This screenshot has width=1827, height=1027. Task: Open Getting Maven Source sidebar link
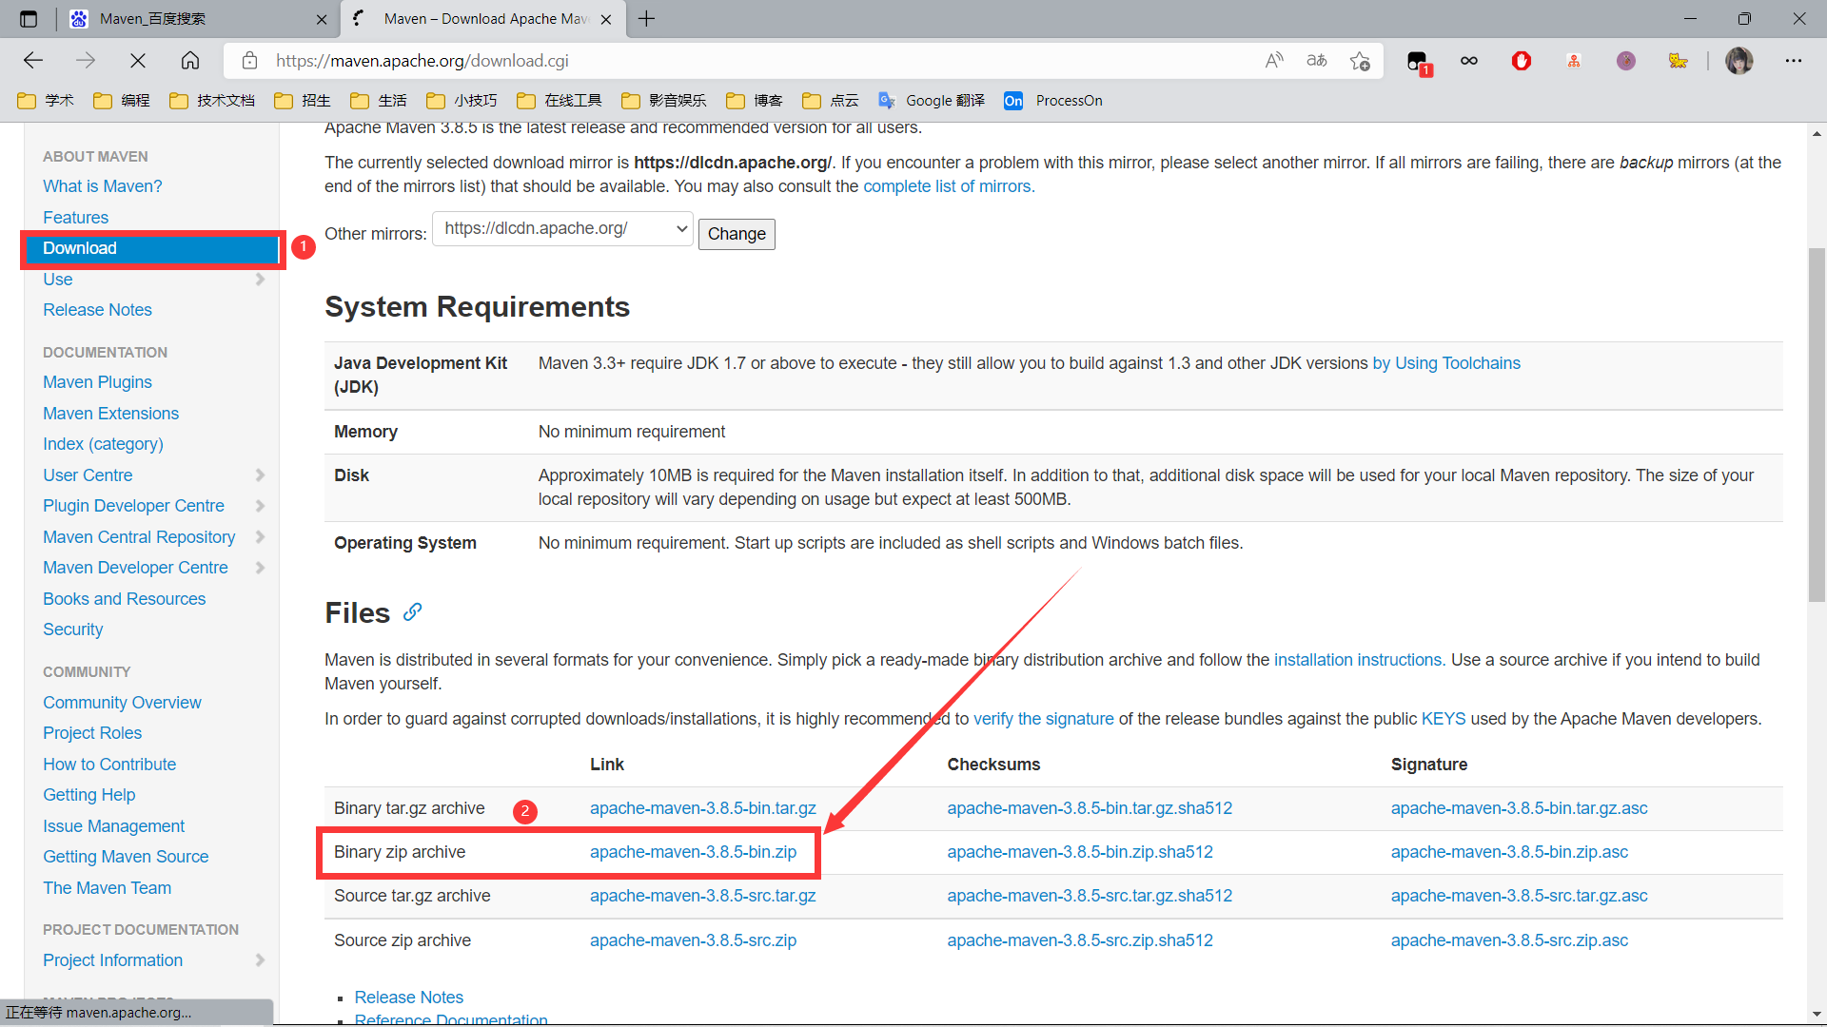pyautogui.click(x=126, y=857)
